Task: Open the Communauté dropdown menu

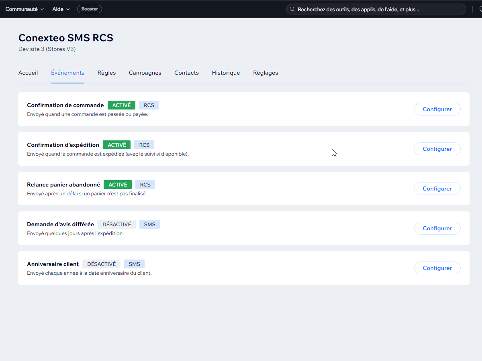Action: 25,9
